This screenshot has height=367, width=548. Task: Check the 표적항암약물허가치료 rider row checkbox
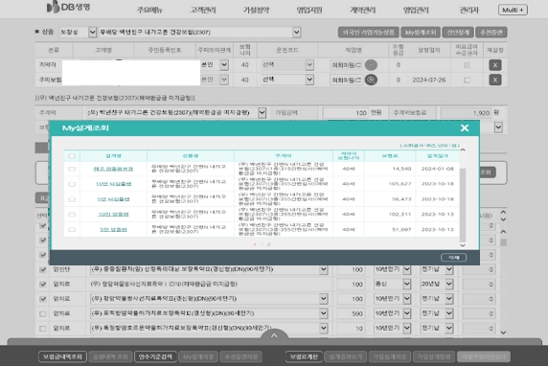point(43,313)
